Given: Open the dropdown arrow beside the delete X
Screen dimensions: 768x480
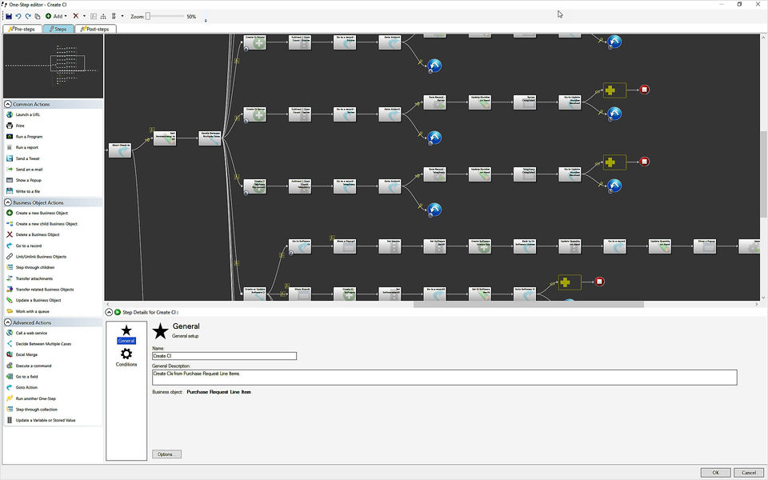Looking at the screenshot, I should (x=84, y=16).
